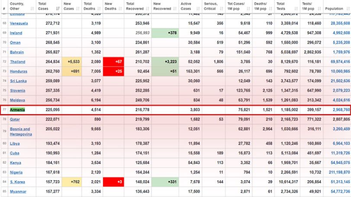The width and height of the screenshot is (351, 197).
Task: Open Ireland population 4,992,608 link
Action: (x=341, y=33)
